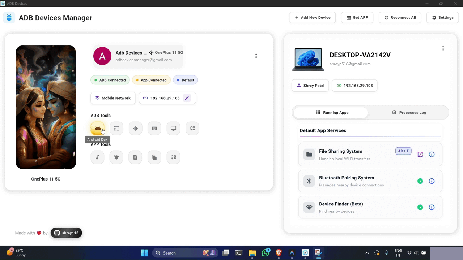The height and width of the screenshot is (260, 463).
Task: Select the file copy APP tool
Action: 154,157
